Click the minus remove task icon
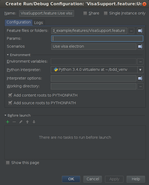The width and height of the screenshot is (149, 185). [14, 122]
